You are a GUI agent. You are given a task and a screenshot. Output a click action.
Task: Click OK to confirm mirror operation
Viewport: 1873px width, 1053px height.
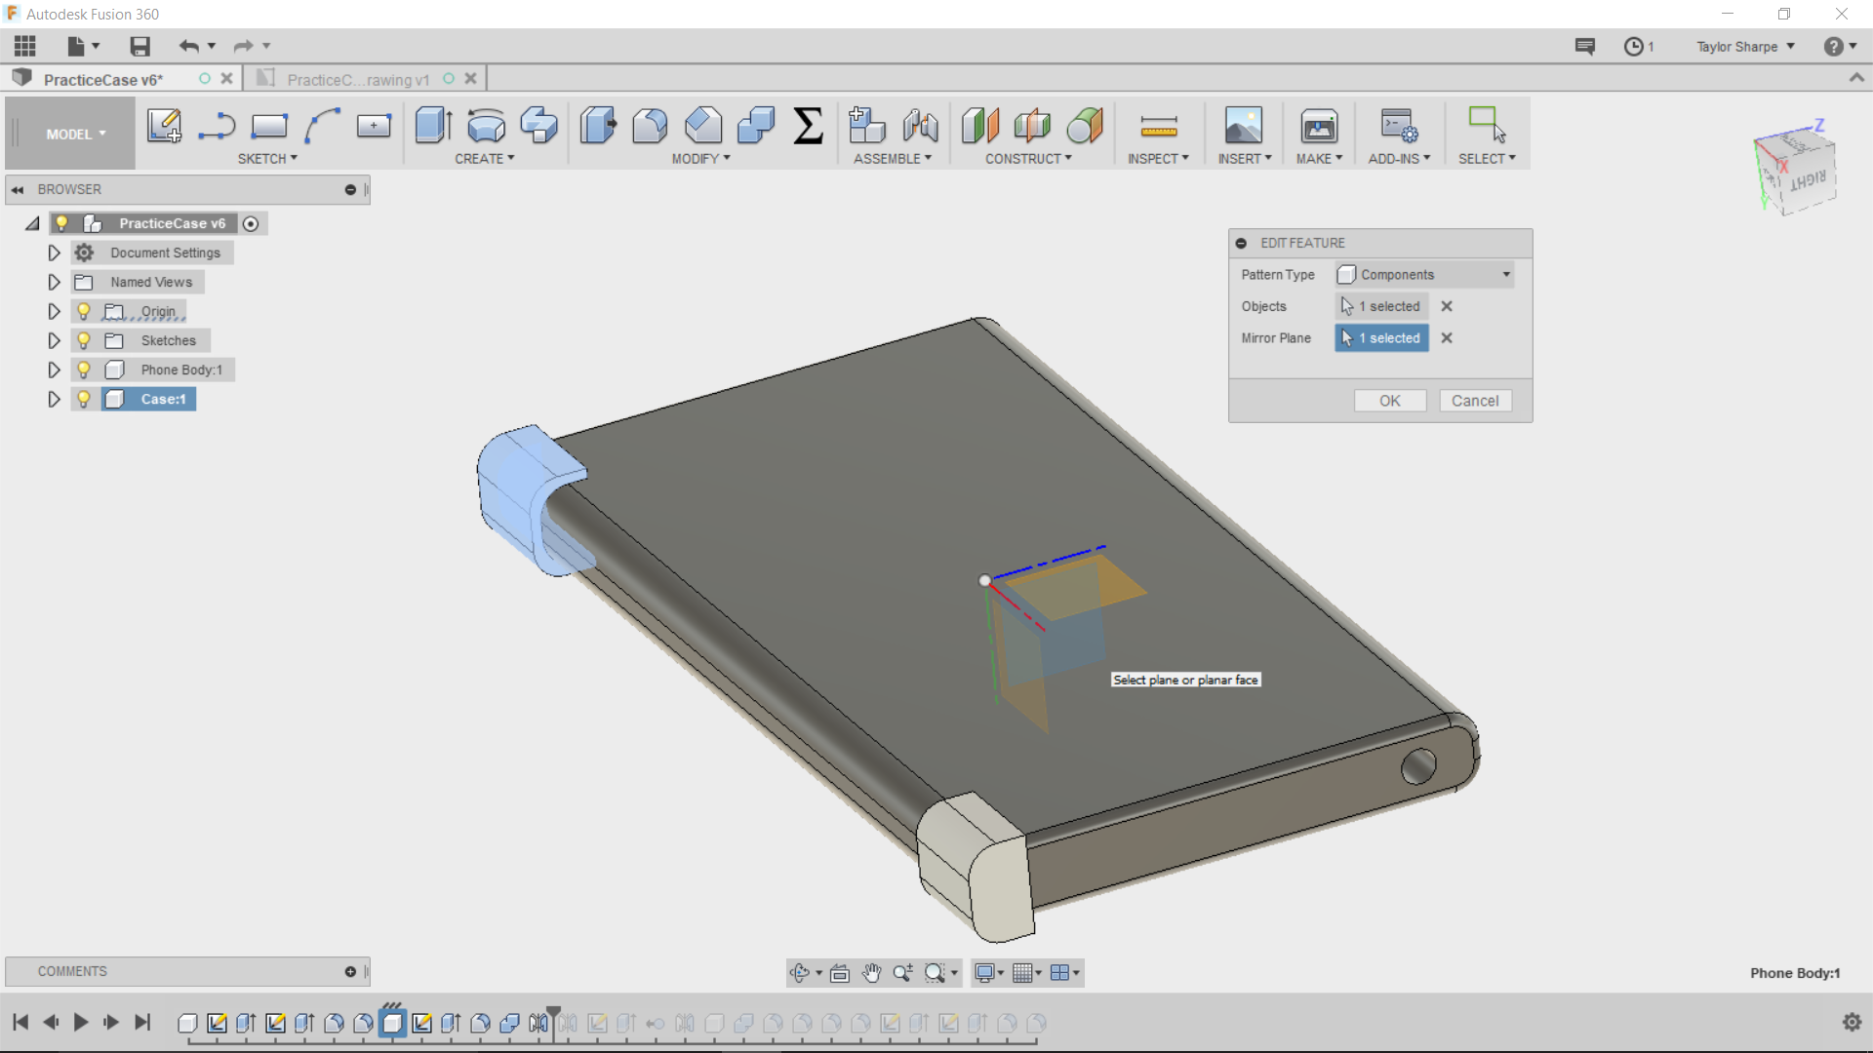point(1390,400)
